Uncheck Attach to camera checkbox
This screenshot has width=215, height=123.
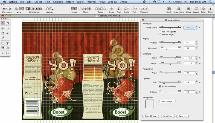(160, 86)
